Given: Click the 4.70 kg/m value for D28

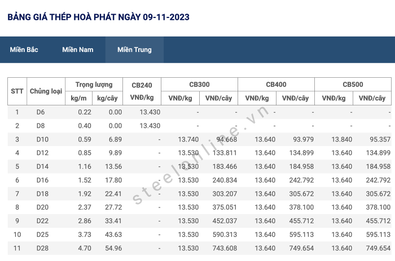Looking at the screenshot, I should (85, 248).
